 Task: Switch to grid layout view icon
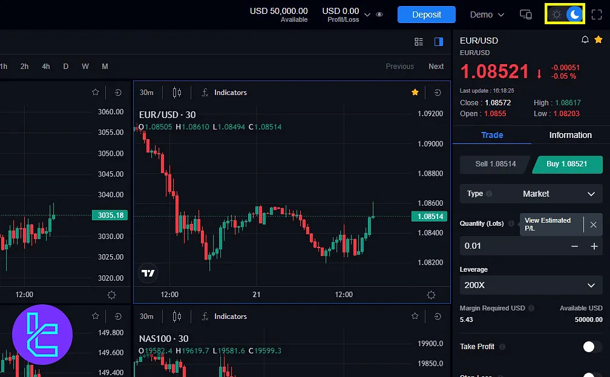click(x=419, y=42)
